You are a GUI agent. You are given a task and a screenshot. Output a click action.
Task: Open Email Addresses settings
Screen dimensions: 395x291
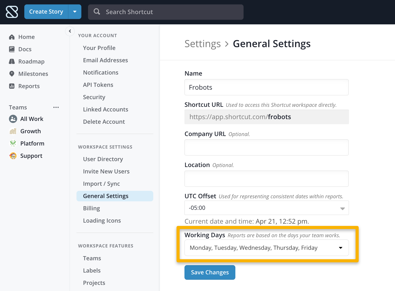click(105, 60)
